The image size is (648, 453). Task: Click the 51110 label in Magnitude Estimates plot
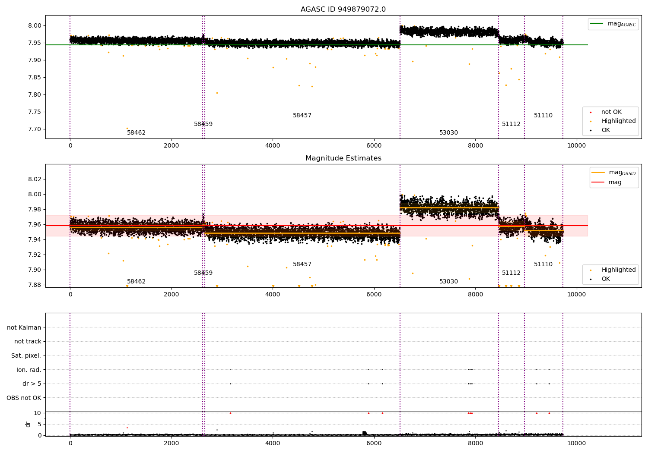point(543,264)
